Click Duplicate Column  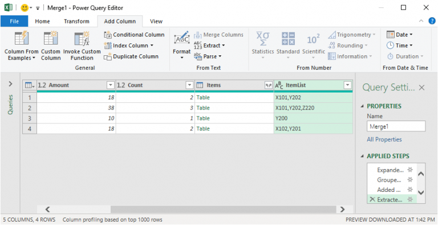coord(131,57)
